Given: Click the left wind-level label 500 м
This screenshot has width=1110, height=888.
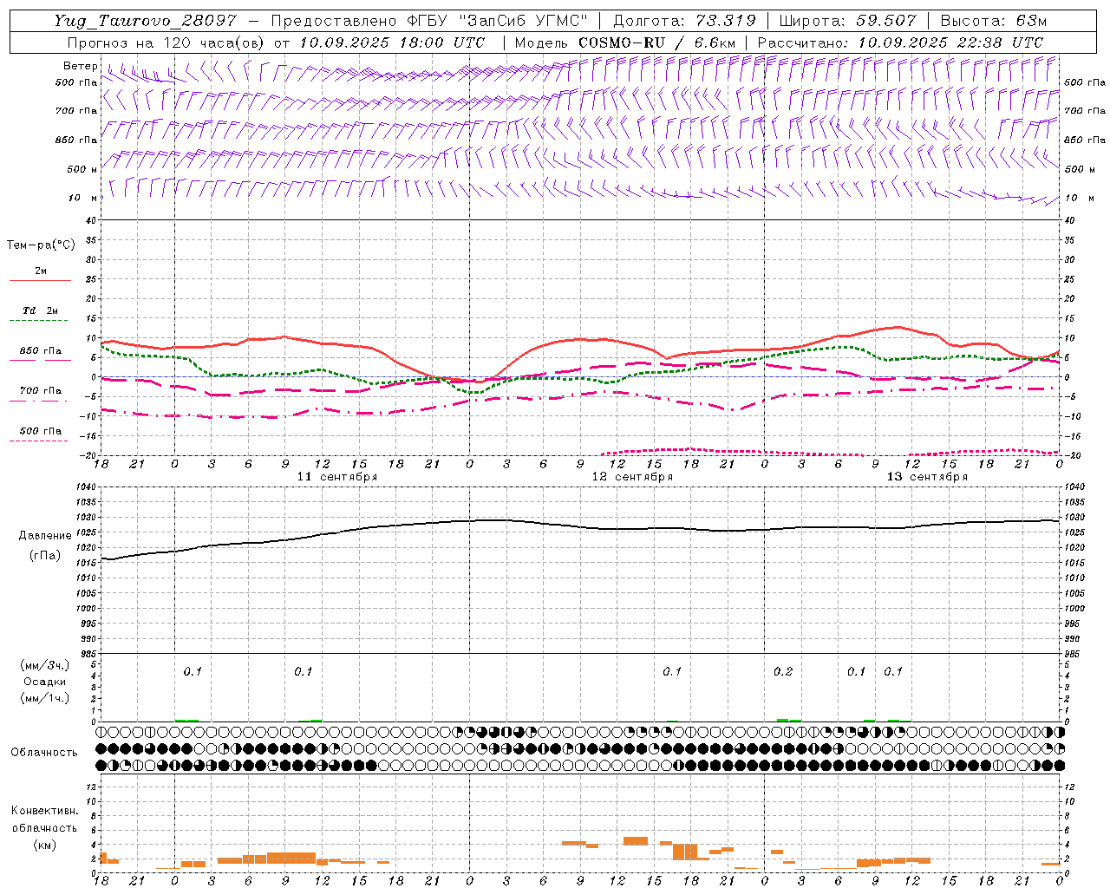Looking at the screenshot, I should click(x=82, y=169).
